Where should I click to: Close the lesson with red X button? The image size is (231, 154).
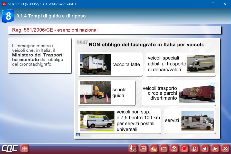(225, 148)
